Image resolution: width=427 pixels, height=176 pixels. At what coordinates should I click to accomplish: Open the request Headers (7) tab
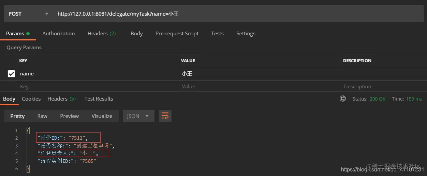coord(102,33)
